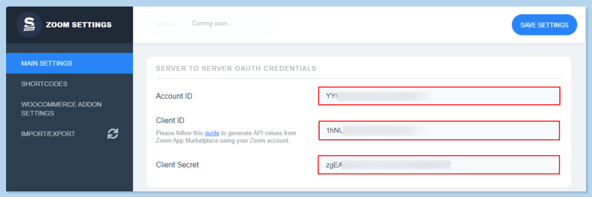Focus the Account ID input field
This screenshot has width=592, height=197.
tap(439, 96)
